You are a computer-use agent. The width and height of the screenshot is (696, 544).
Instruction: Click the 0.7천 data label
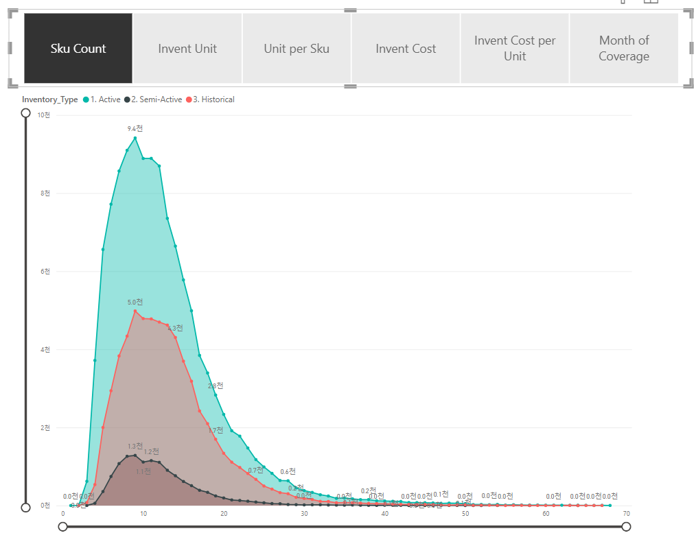(x=255, y=470)
